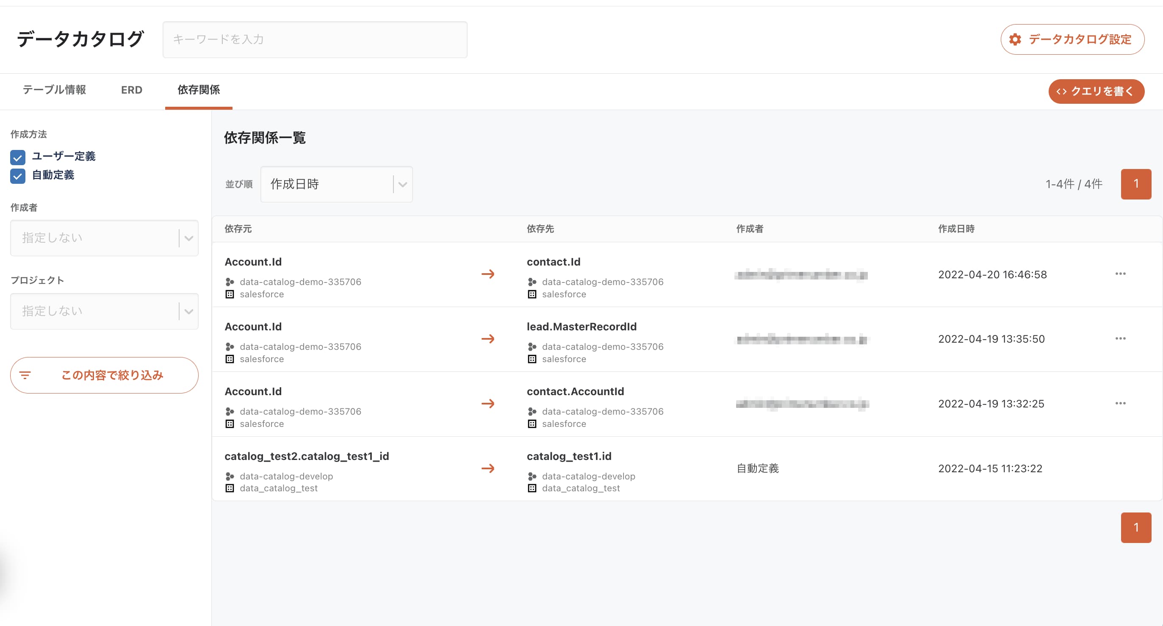Viewport: 1163px width, 626px height.
Task: Click the データカタログ page title
Action: (x=80, y=39)
